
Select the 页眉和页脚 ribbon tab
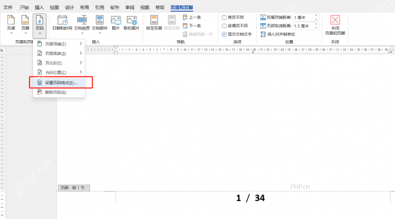click(x=182, y=8)
